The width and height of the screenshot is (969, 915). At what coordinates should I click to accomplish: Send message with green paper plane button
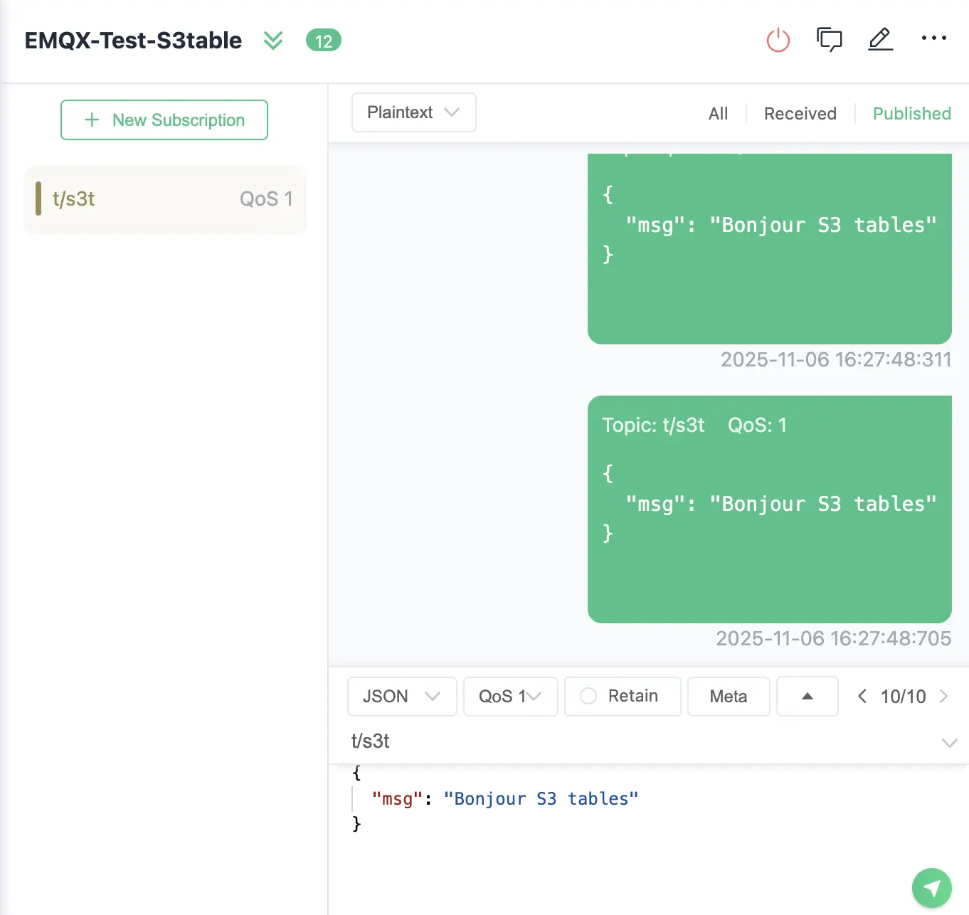[x=931, y=887]
